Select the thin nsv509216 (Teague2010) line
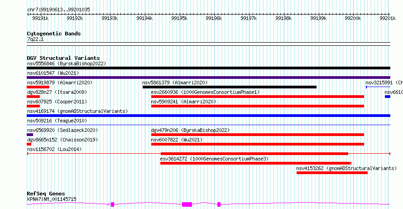This screenshot has width=403, height=209. tap(208, 125)
